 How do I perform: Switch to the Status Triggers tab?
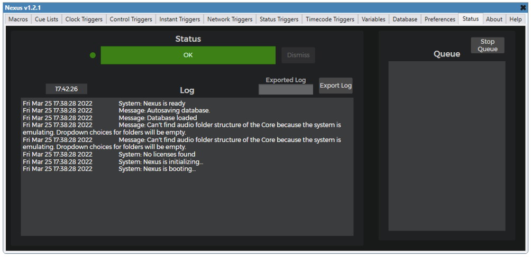coord(279,19)
